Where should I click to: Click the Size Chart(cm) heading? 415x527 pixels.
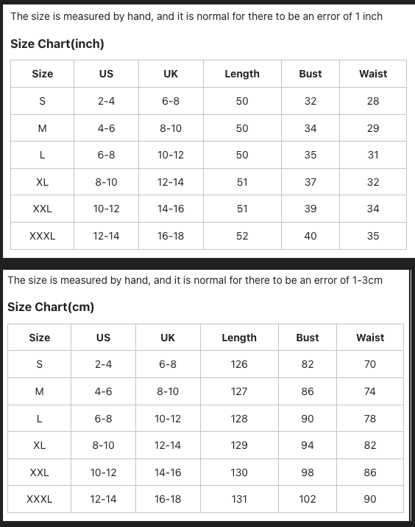point(51,307)
